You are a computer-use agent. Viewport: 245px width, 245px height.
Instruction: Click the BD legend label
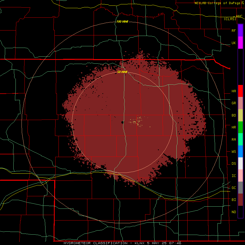click(234, 115)
